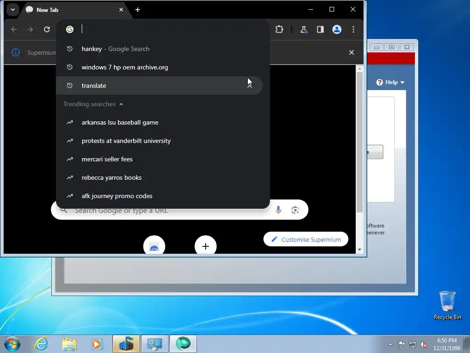Toggle the side panel icon
The image size is (470, 353).
click(320, 29)
